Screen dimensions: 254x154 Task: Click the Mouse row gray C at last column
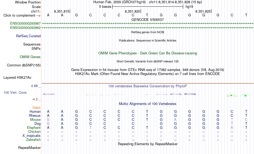coord(246,120)
